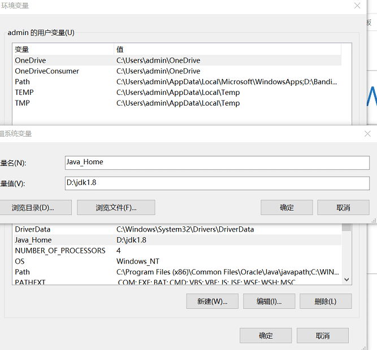Cancel with 取消 in edit variable dialog
The image size is (377, 350).
point(343,207)
